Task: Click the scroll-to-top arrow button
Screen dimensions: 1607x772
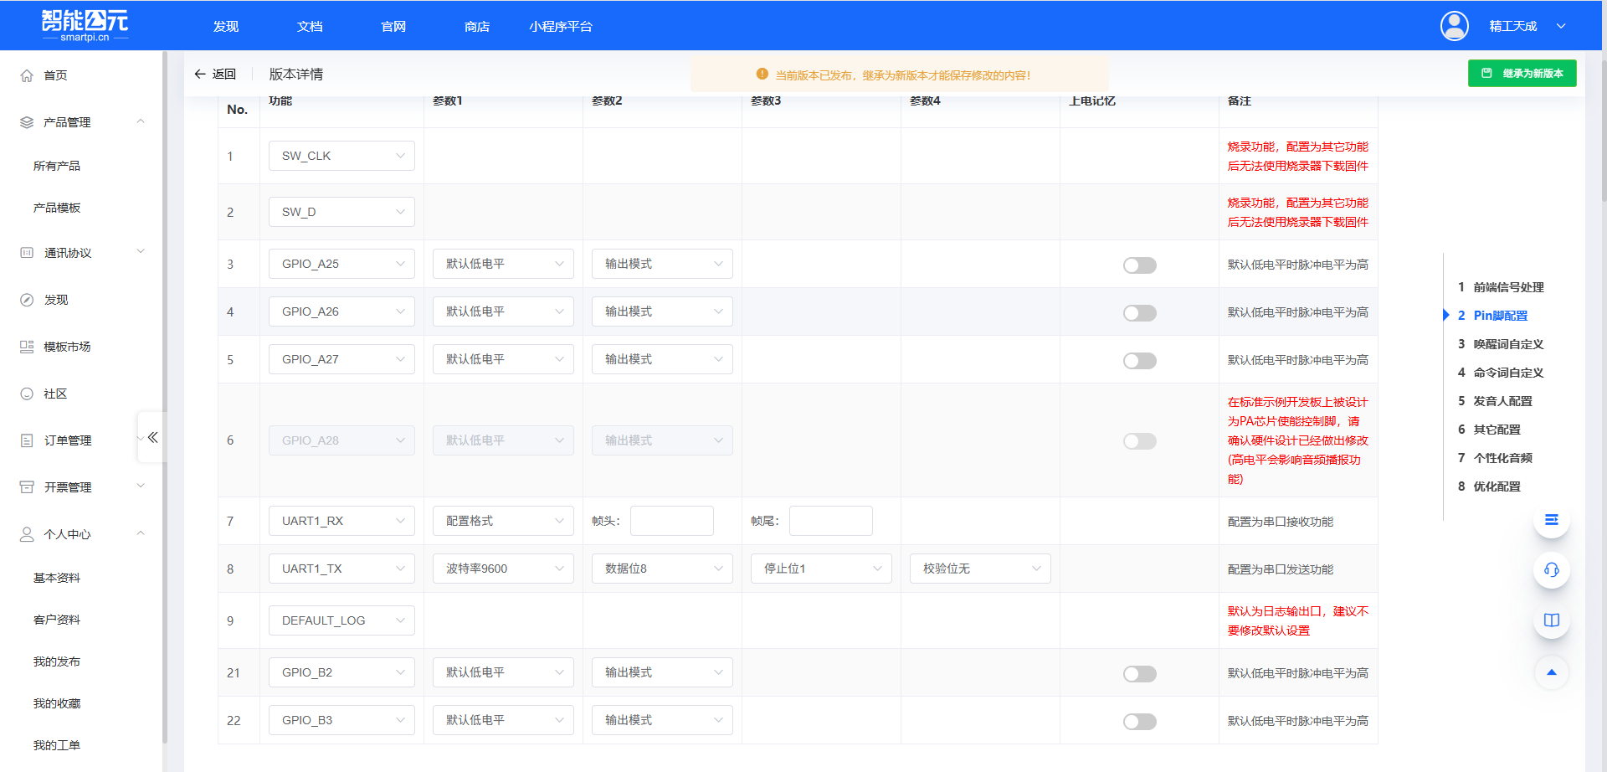Action: (x=1551, y=672)
